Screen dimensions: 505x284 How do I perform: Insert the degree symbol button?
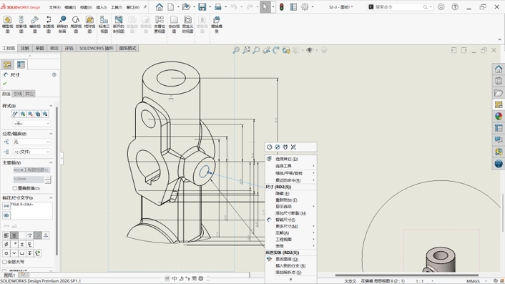click(14, 245)
